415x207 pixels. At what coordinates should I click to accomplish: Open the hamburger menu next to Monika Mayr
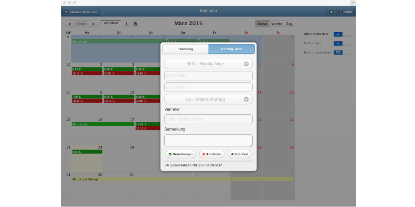pyautogui.click(x=66, y=12)
